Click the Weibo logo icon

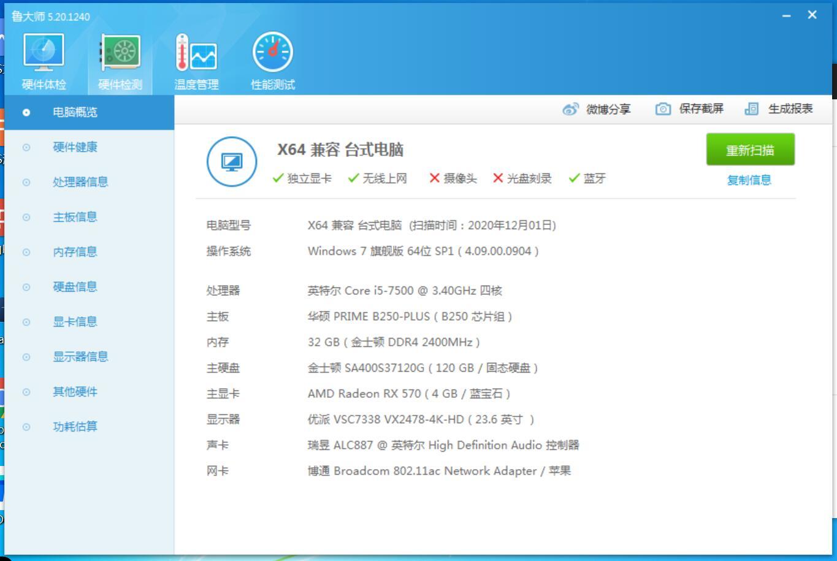point(571,109)
